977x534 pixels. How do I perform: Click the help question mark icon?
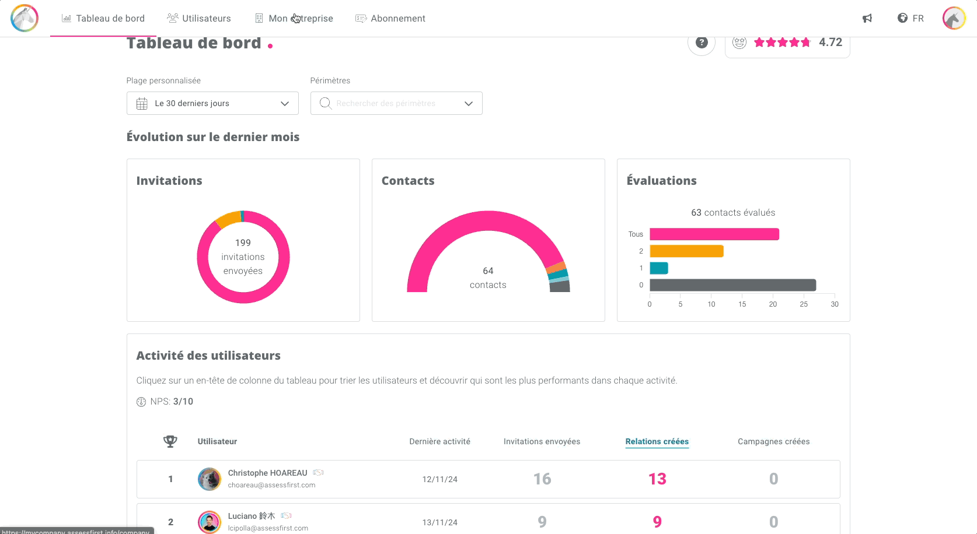[x=702, y=43]
